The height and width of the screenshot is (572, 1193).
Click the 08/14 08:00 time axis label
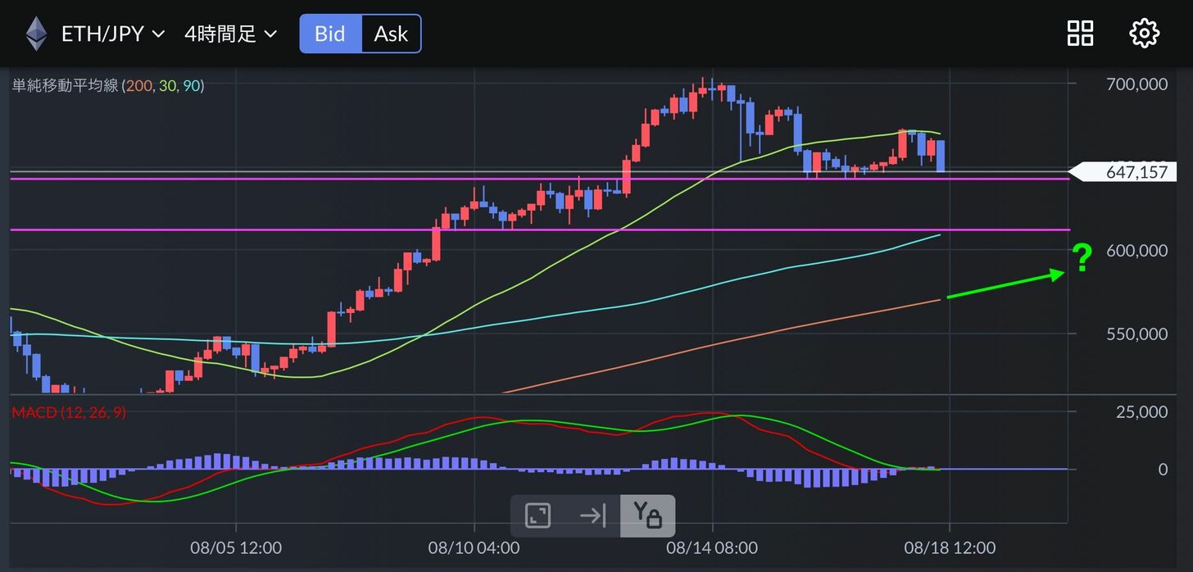(712, 547)
